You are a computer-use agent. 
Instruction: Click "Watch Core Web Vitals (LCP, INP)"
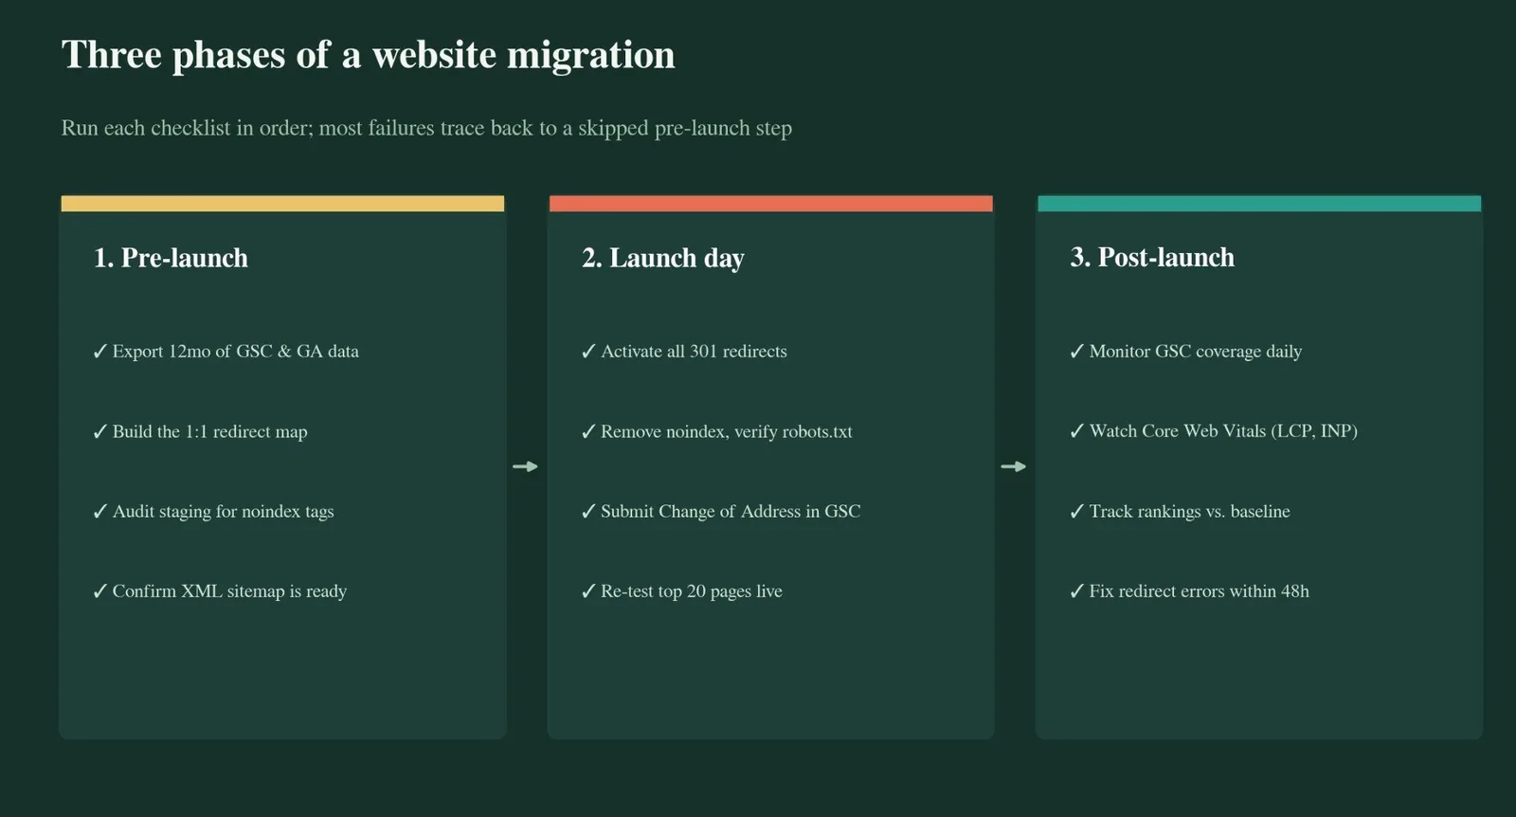(1223, 431)
